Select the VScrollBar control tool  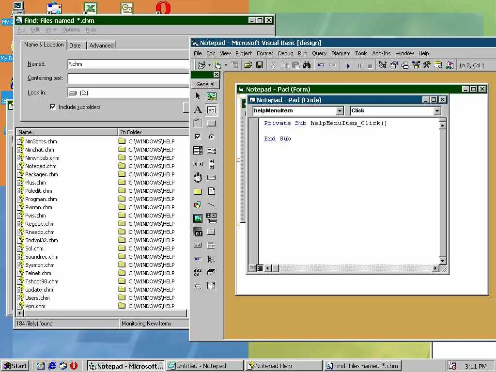(211, 164)
